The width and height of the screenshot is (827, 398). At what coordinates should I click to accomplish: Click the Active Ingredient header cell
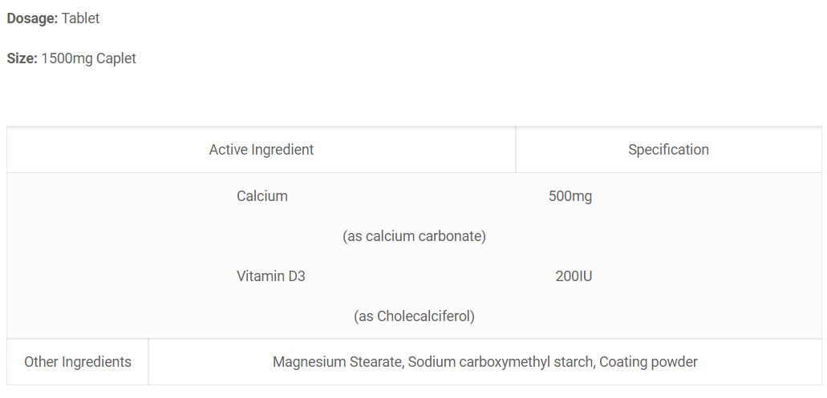pos(261,150)
